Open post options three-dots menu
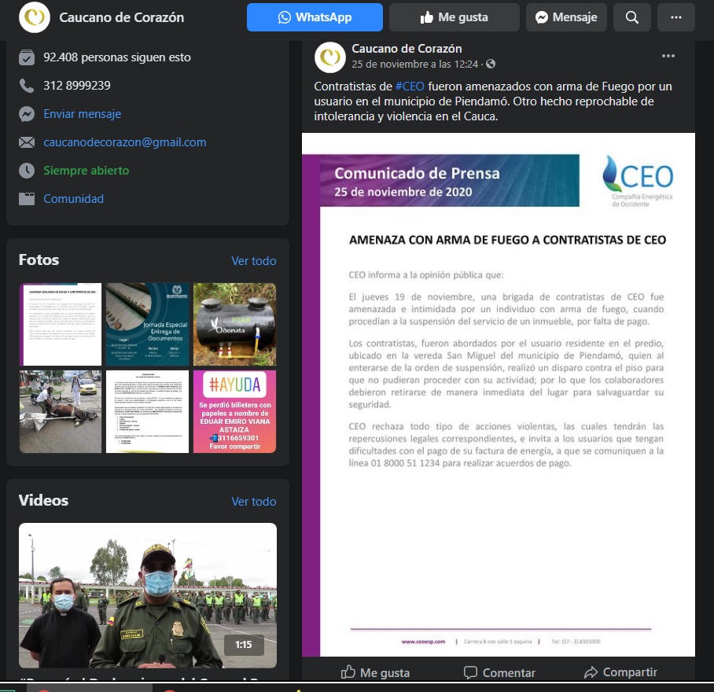 click(x=668, y=56)
